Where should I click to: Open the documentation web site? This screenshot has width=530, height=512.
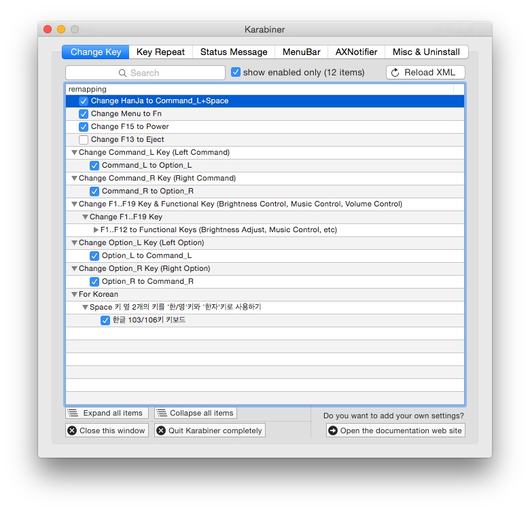click(395, 431)
